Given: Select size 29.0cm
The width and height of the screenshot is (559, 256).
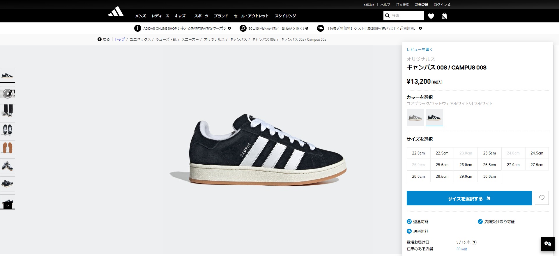Looking at the screenshot, I should (466, 176).
